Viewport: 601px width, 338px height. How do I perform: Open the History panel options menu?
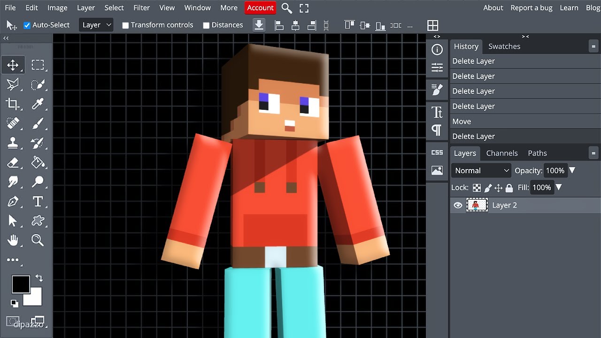click(593, 46)
